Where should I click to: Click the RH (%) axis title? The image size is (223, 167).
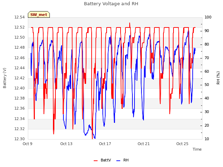tap(218, 78)
